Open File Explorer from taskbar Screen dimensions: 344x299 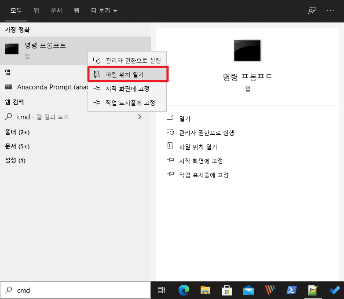pyautogui.click(x=205, y=290)
